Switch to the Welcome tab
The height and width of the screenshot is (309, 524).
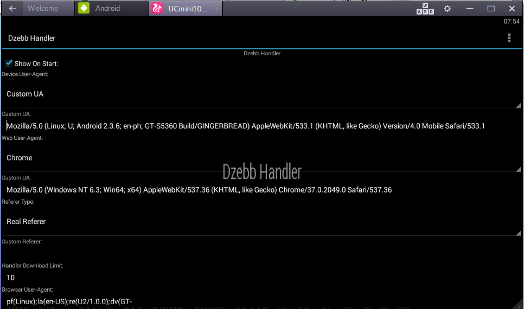(x=48, y=8)
